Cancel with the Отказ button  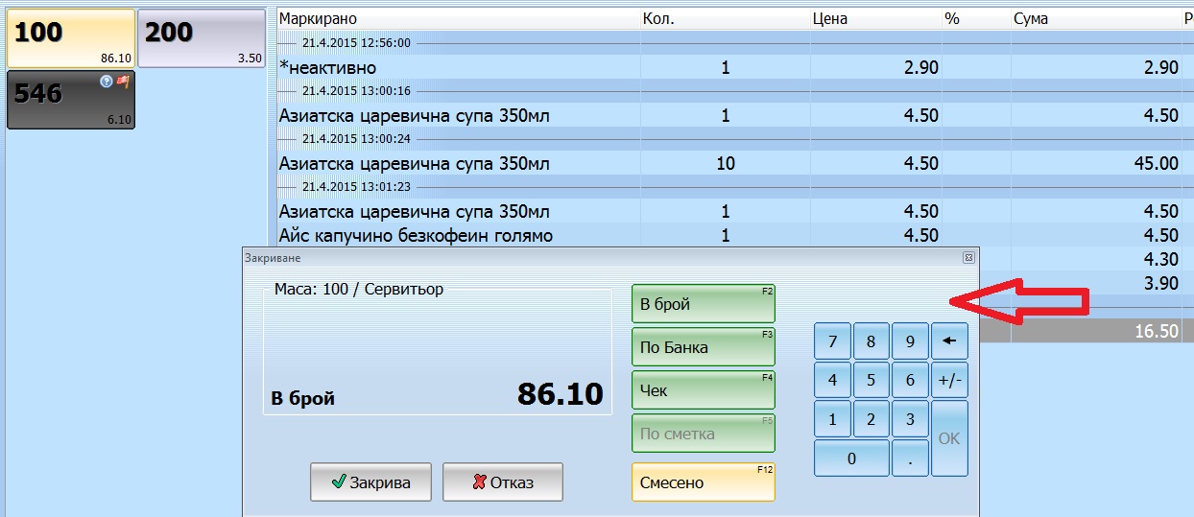[503, 482]
